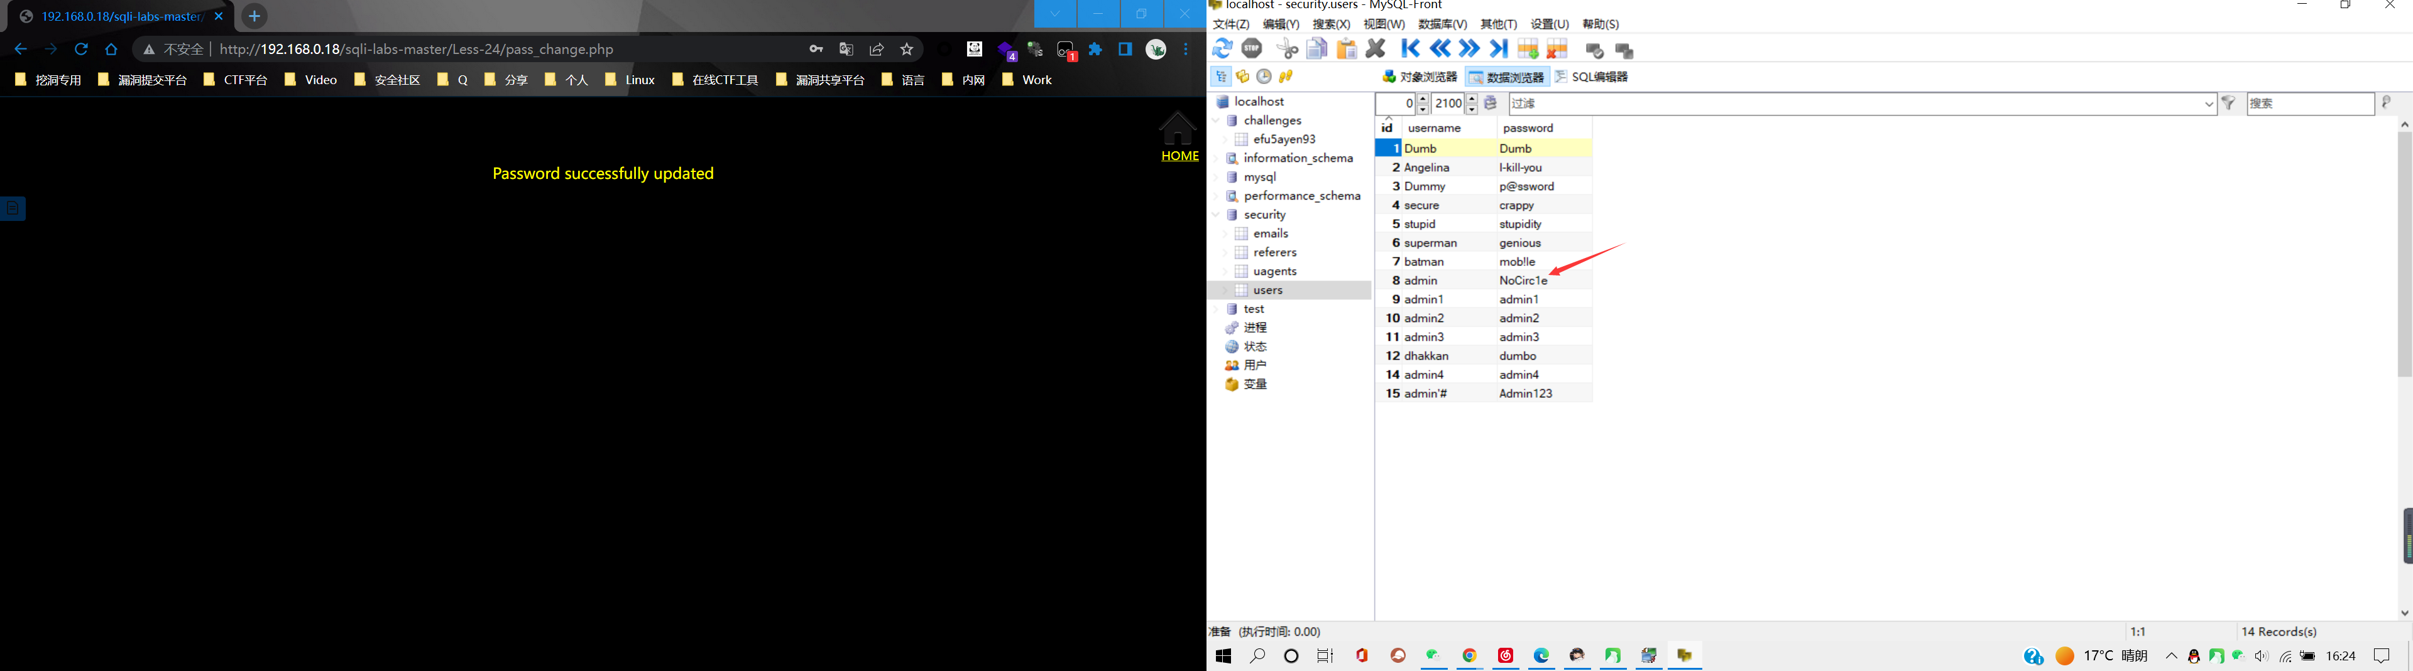Screen dimensions: 2413x671
Task: Click the STOP icon in MySQL-Front
Action: click(1252, 49)
